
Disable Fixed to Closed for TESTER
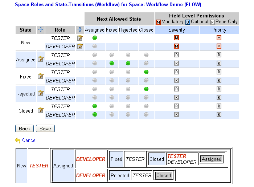pos(146,72)
